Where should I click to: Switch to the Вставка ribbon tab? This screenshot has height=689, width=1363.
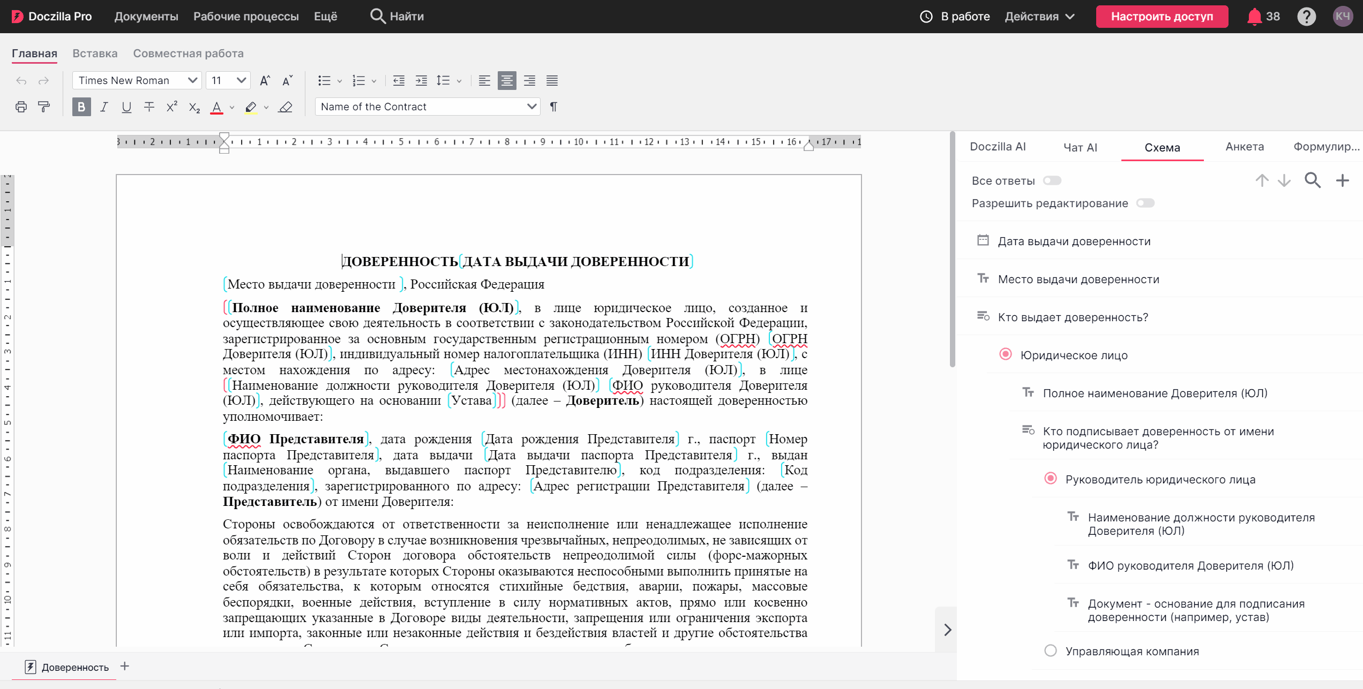click(x=95, y=54)
